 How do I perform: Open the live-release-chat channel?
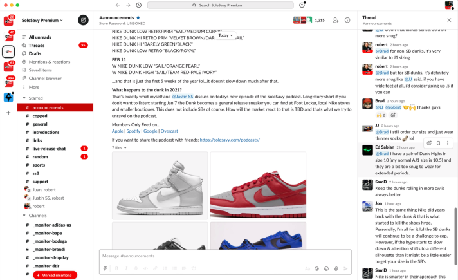coord(49,149)
